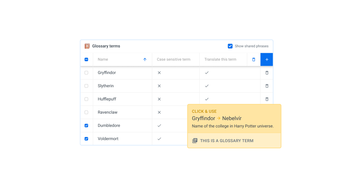353x185 pixels.
Task: Toggle the header select-all checkbox
Action: [x=86, y=59]
